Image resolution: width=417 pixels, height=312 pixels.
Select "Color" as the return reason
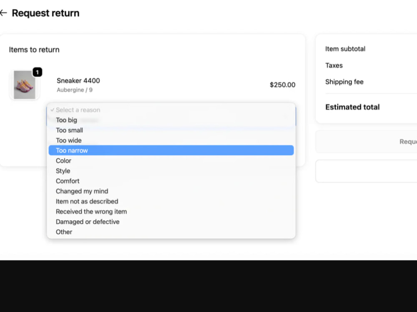coord(171,161)
